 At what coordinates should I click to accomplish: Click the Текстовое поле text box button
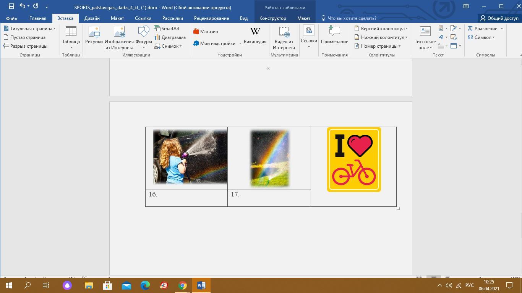pyautogui.click(x=425, y=37)
